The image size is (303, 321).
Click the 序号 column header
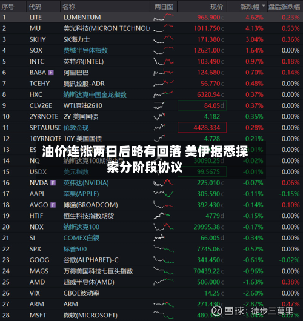point(8,7)
